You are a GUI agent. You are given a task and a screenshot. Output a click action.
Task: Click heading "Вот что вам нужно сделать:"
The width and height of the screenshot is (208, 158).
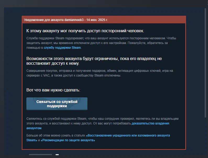pos(53,90)
